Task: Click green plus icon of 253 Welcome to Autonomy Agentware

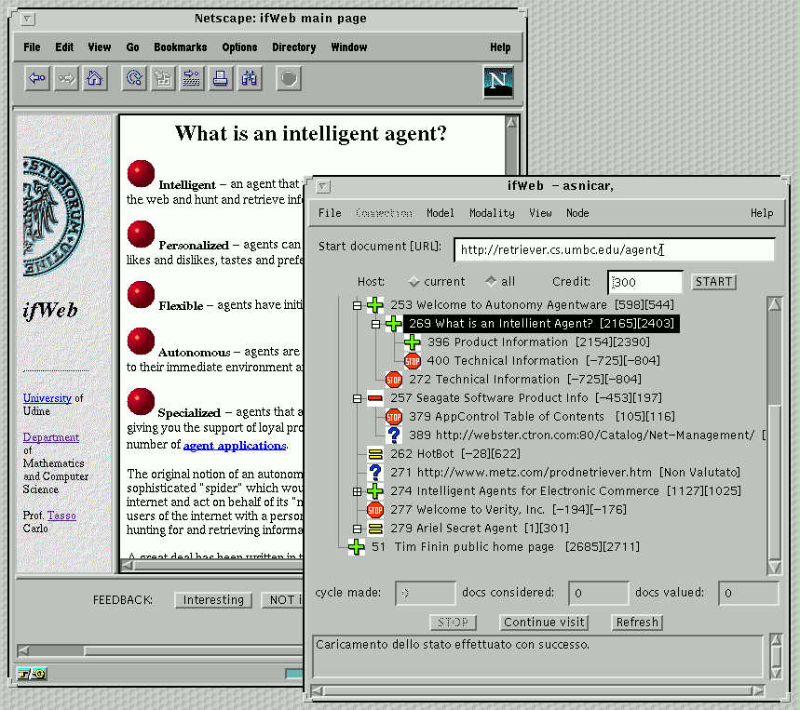Action: pyautogui.click(x=375, y=305)
